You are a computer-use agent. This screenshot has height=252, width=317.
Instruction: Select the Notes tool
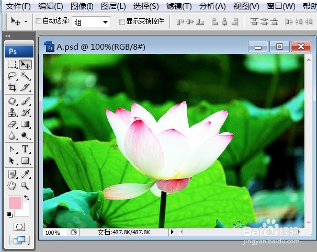pyautogui.click(x=12, y=174)
